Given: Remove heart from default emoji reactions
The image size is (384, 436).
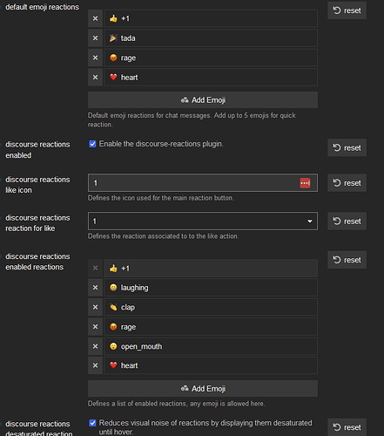Looking at the screenshot, I should pos(95,78).
